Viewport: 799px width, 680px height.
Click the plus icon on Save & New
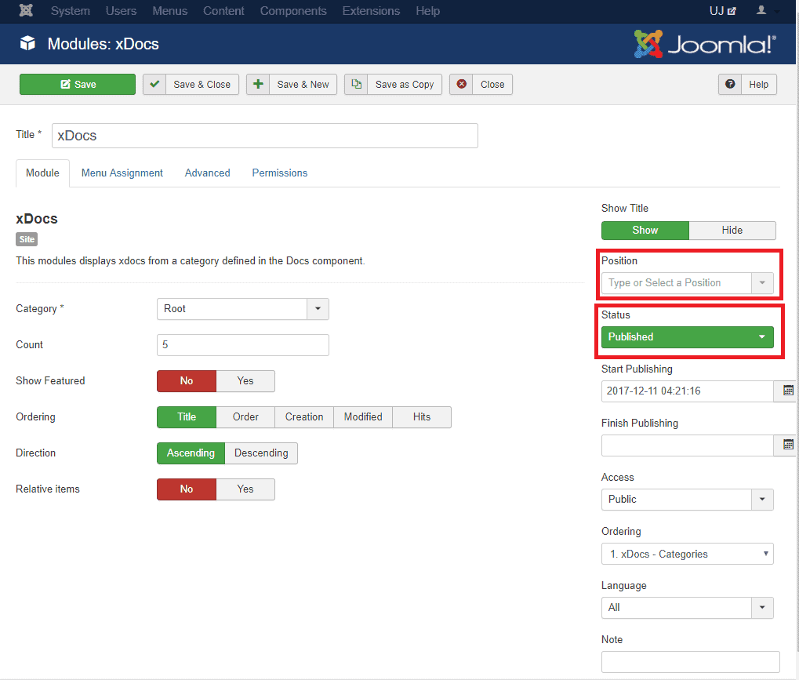pyautogui.click(x=258, y=85)
